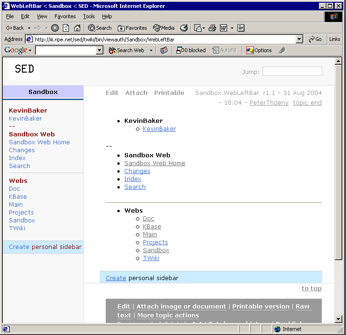Click the Stop loading icon

point(55,28)
